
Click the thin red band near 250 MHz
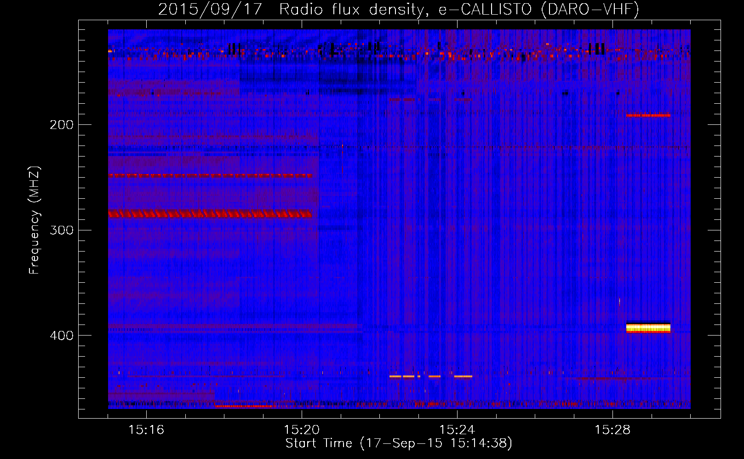click(x=210, y=176)
